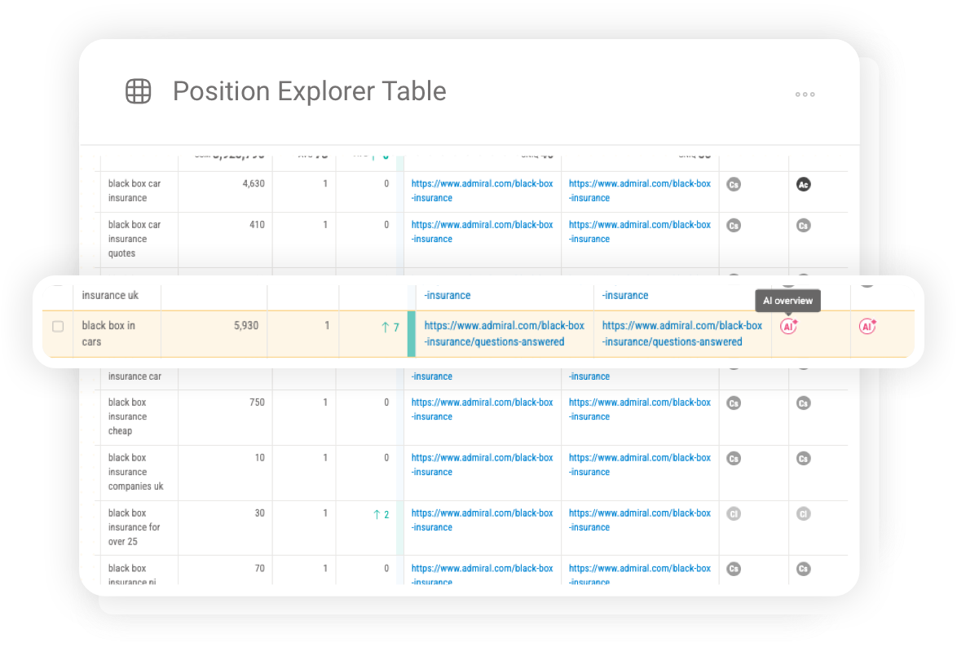Click the first Cs badge in 'black box car insurance' row

733,184
